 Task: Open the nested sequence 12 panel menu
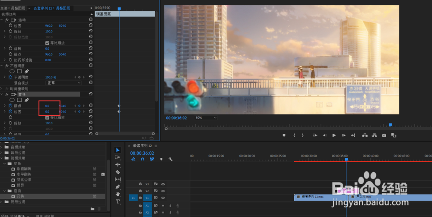click(x=156, y=145)
